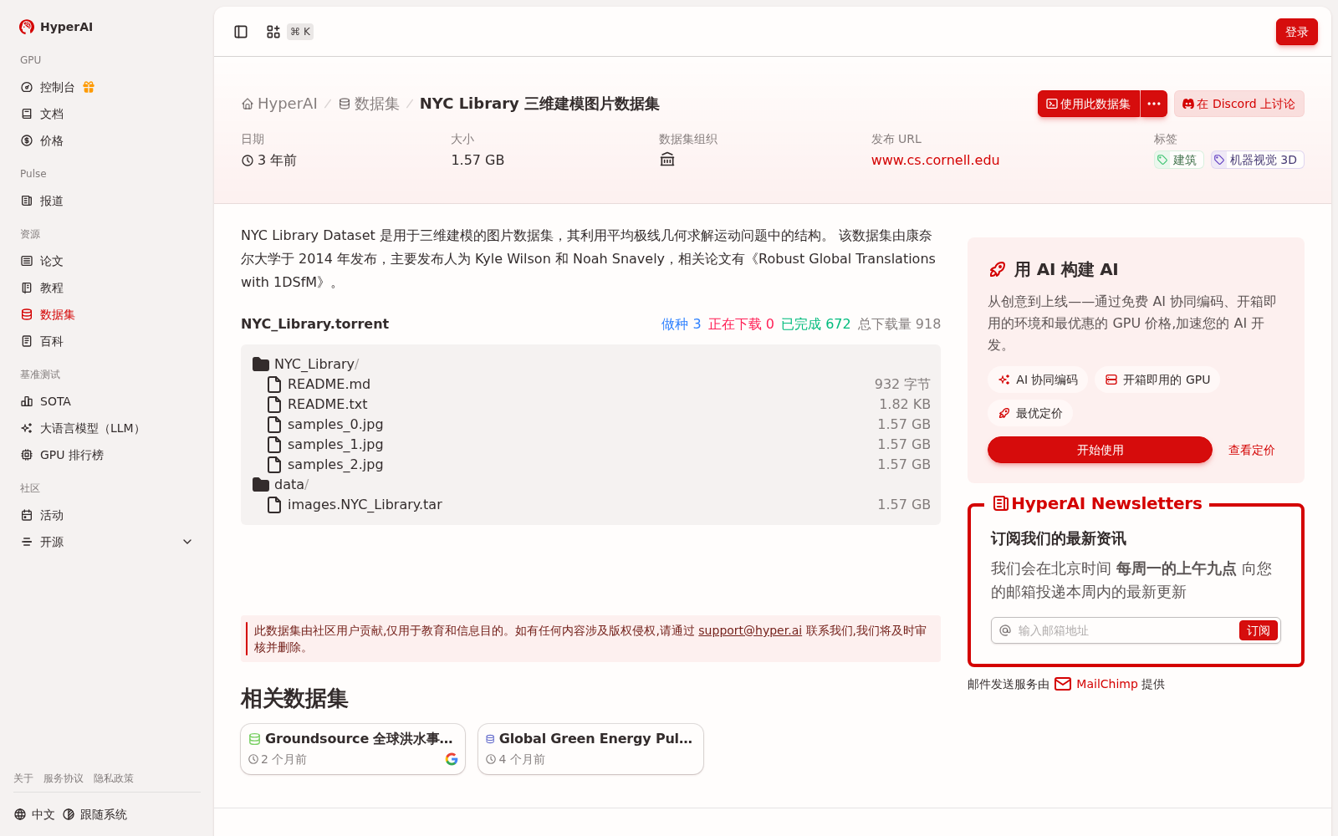Click the 开始使用 button
The image size is (1338, 836).
coord(1100,450)
